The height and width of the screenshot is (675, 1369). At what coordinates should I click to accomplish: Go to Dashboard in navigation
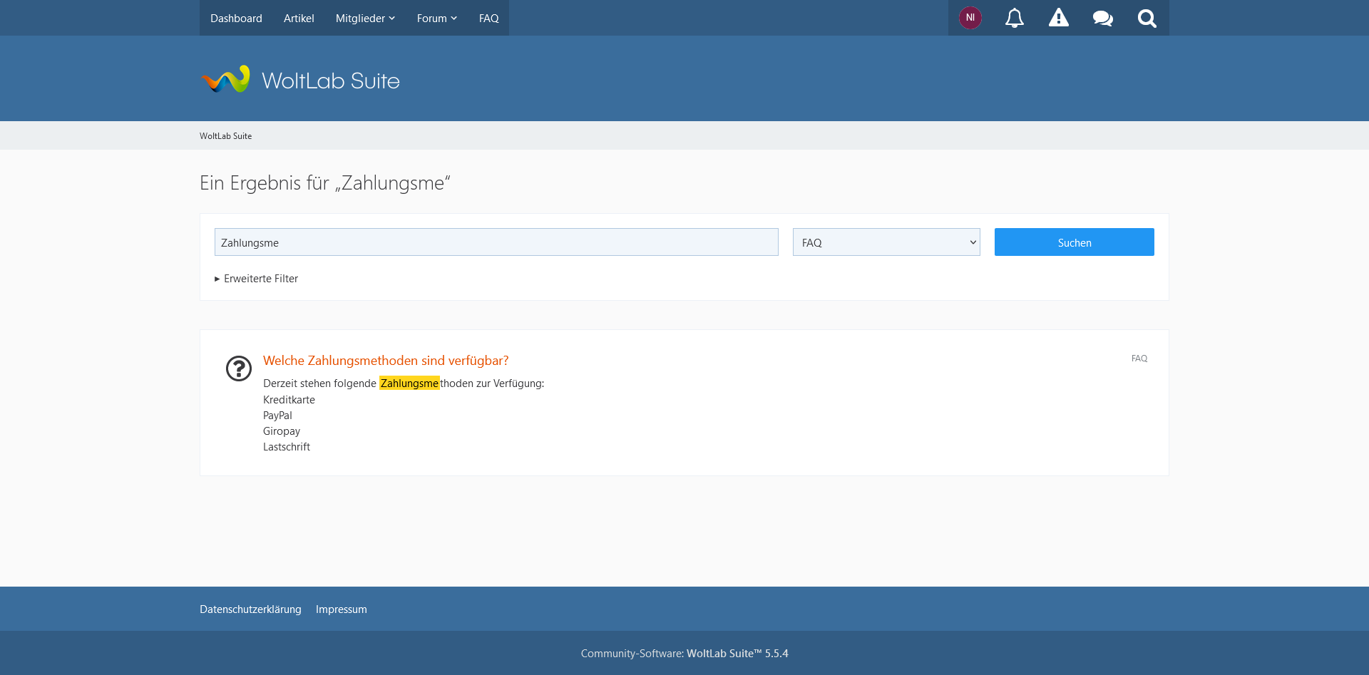click(236, 19)
